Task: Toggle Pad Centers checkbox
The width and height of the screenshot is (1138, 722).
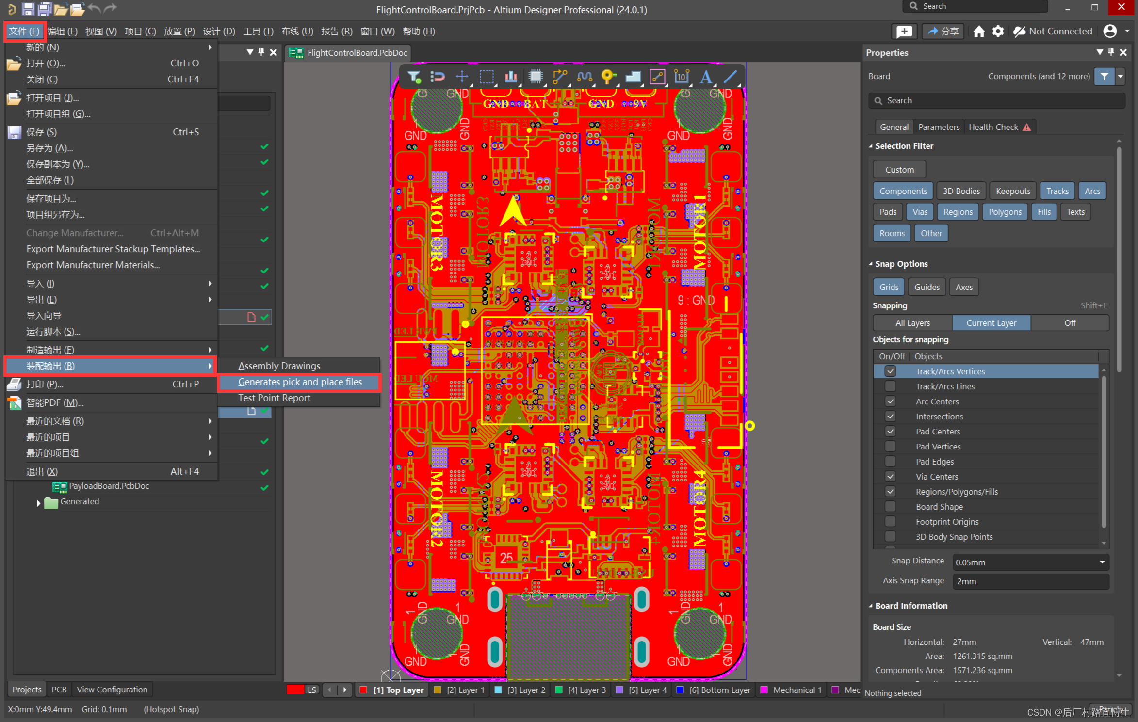Action: (x=890, y=432)
